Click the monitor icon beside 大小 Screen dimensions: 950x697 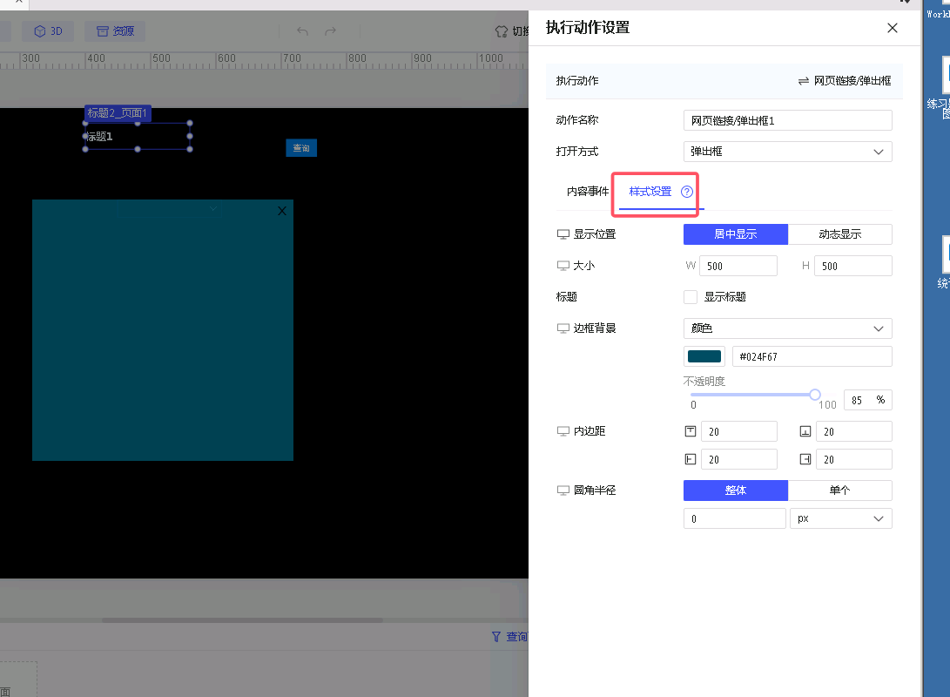[563, 266]
